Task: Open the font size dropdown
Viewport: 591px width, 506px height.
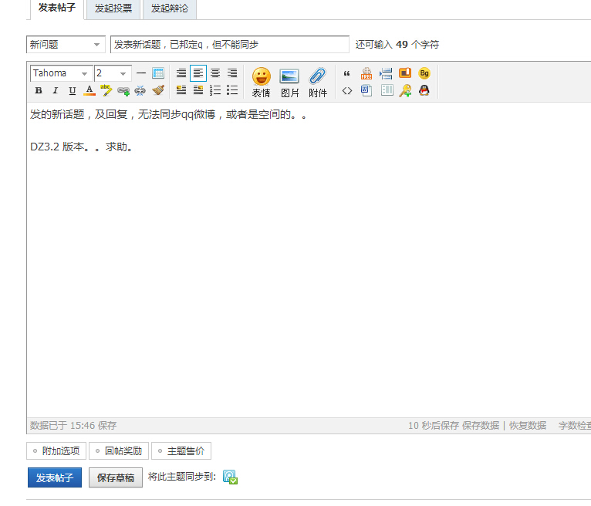Action: pos(113,73)
